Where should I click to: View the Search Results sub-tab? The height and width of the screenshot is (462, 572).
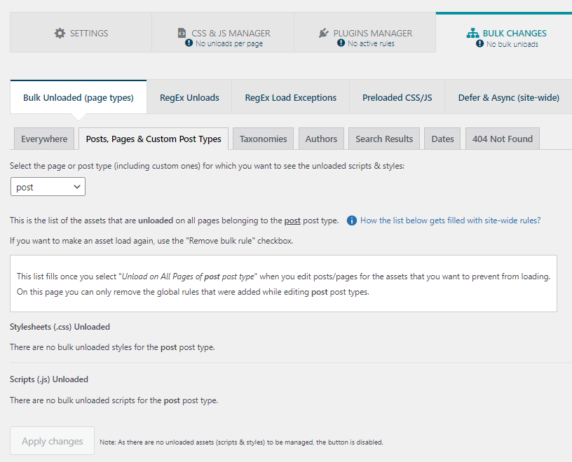383,139
